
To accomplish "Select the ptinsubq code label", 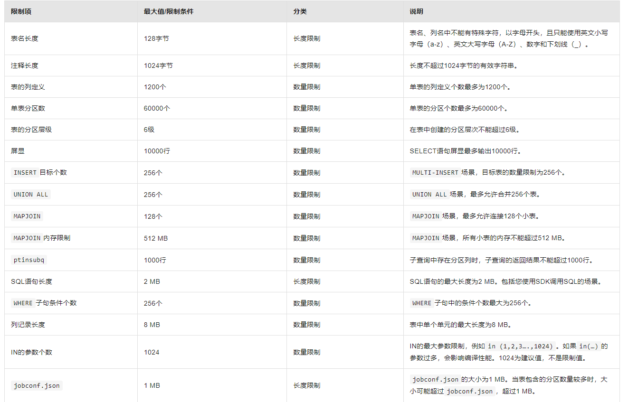I will [x=29, y=260].
